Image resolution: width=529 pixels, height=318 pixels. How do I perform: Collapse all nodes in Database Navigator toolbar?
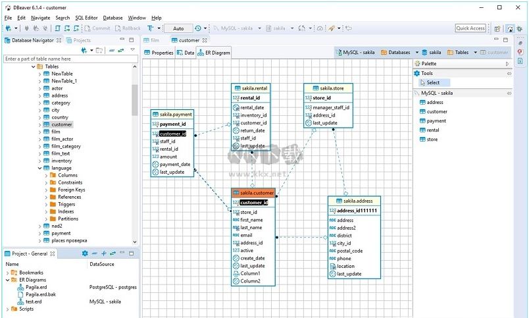[x=112, y=50]
